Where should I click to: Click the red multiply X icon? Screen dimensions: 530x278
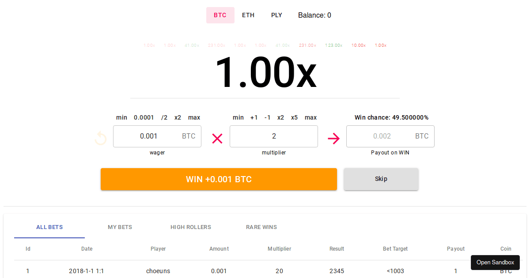point(217,139)
